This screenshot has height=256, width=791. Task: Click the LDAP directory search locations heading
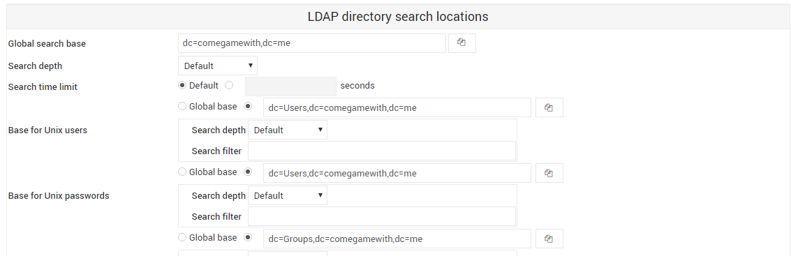pos(398,17)
